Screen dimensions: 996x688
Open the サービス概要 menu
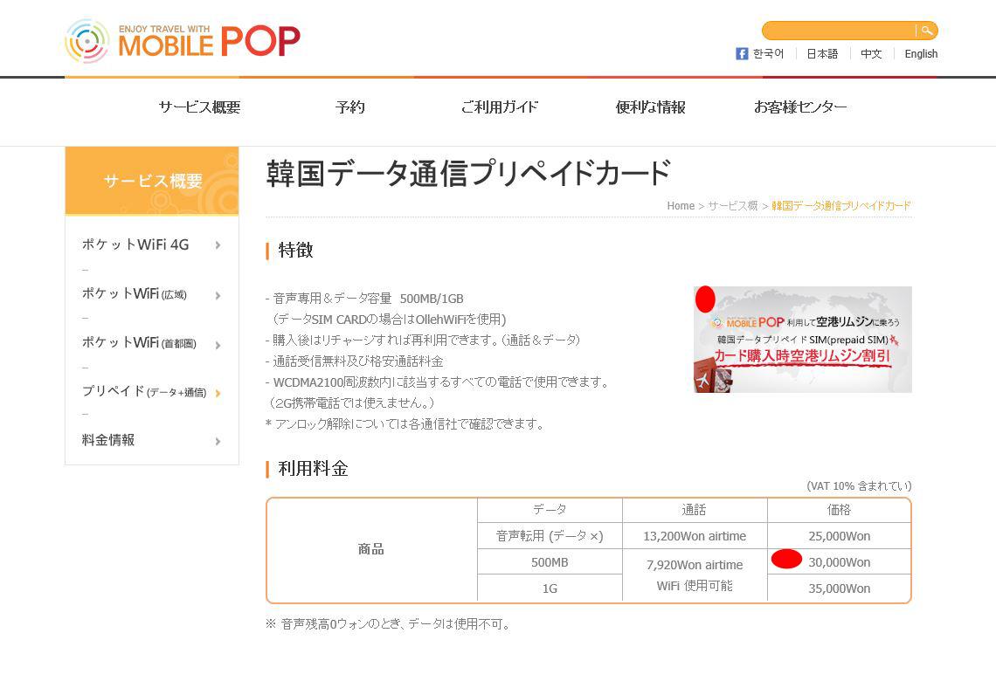199,107
